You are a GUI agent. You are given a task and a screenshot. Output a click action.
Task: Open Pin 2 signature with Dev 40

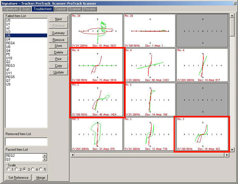tap(97, 100)
